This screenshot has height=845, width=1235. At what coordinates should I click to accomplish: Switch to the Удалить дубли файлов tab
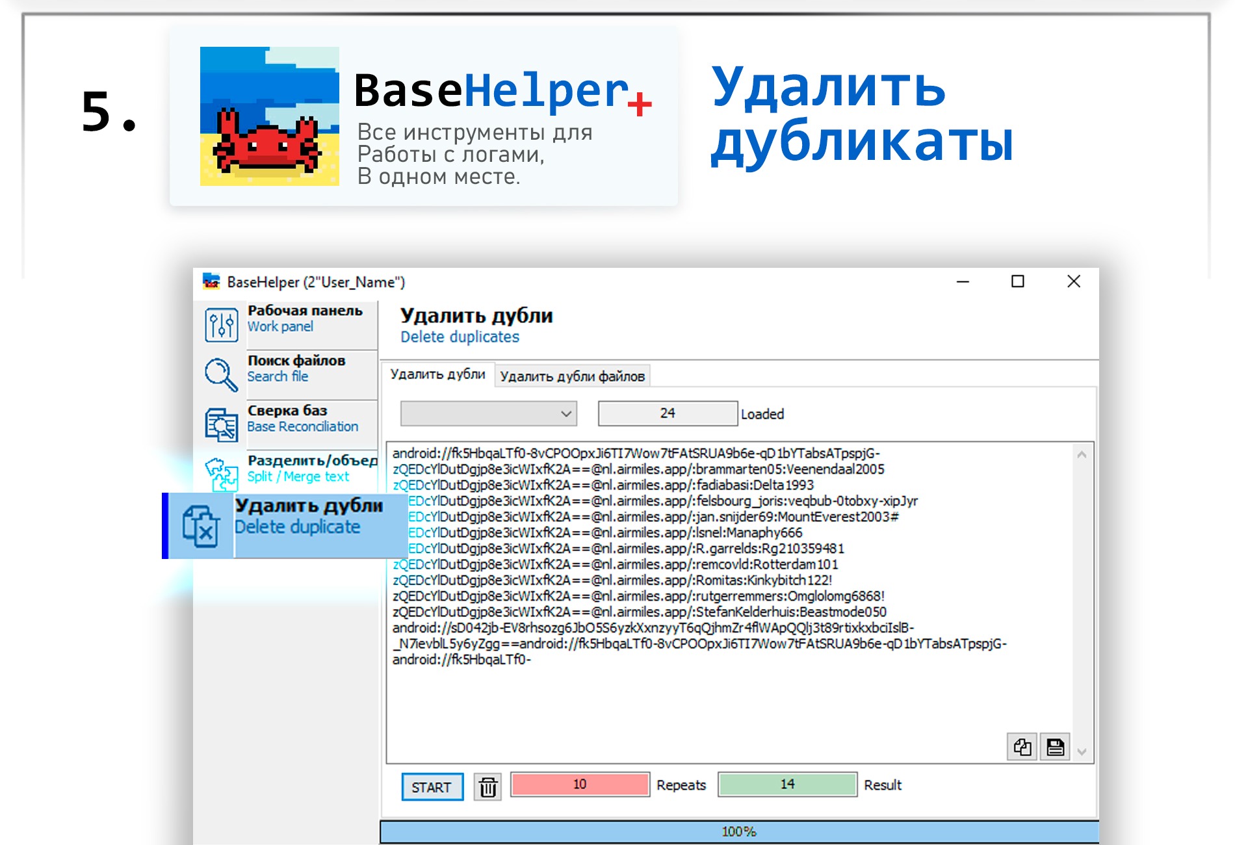pyautogui.click(x=572, y=376)
